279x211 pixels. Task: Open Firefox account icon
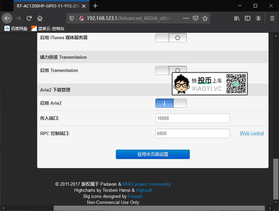(258, 18)
